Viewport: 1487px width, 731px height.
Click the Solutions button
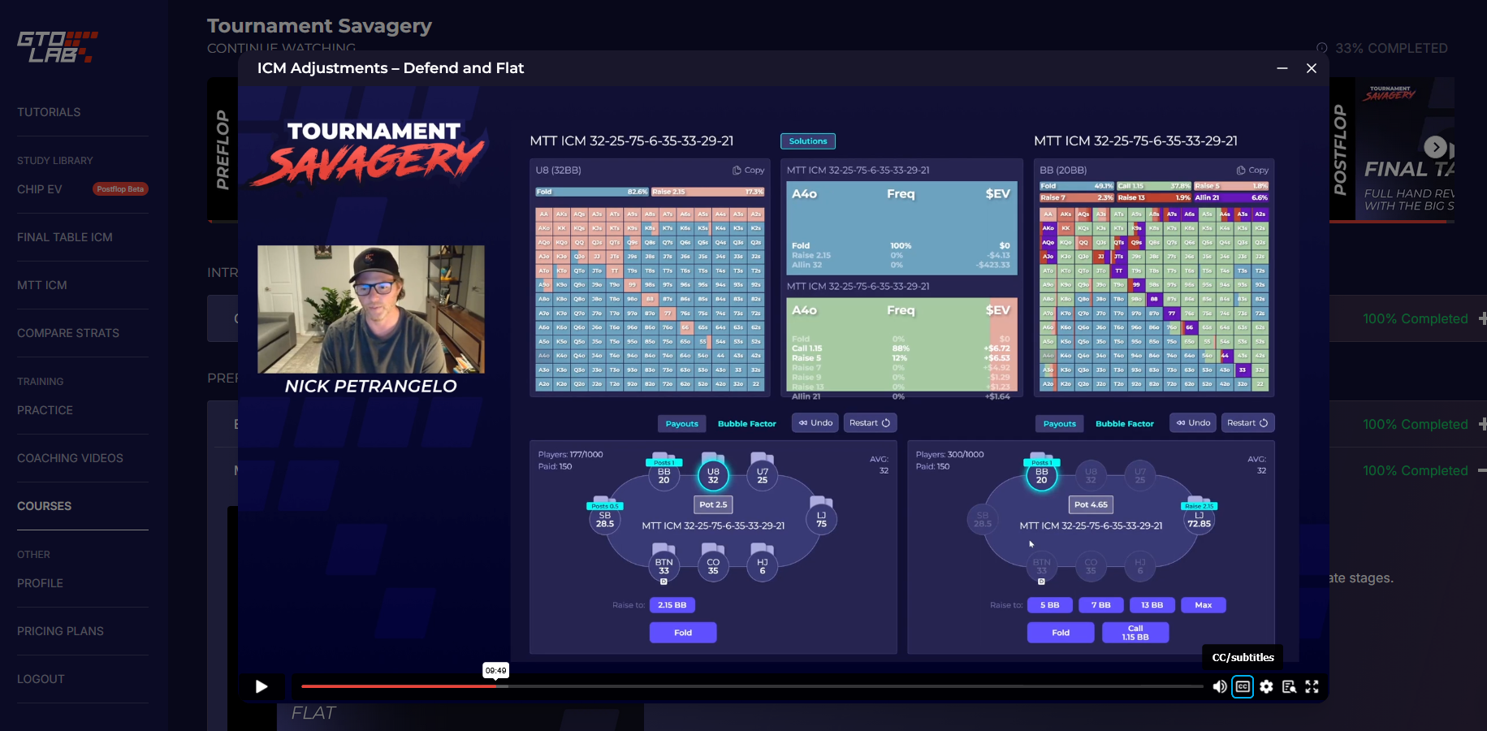(807, 141)
